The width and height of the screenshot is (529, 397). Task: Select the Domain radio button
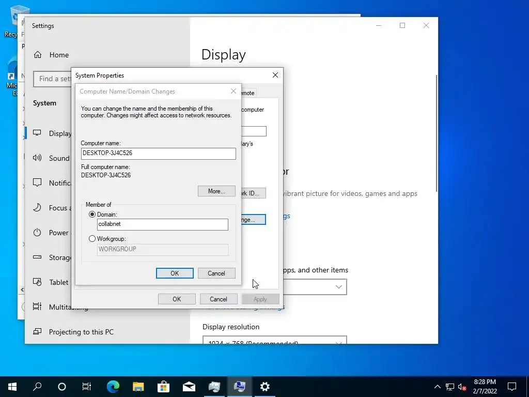(92, 215)
